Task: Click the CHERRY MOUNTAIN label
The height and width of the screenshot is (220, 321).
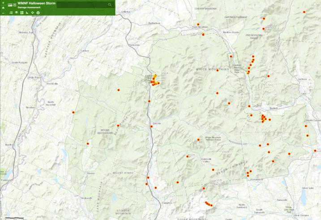Action: click(205, 9)
